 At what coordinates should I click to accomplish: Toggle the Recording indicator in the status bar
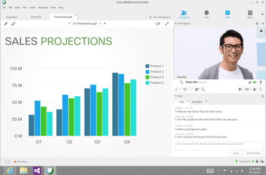[x=21, y=162]
